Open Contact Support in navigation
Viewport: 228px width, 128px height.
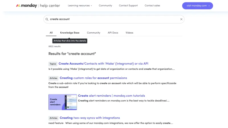coord(128,5)
